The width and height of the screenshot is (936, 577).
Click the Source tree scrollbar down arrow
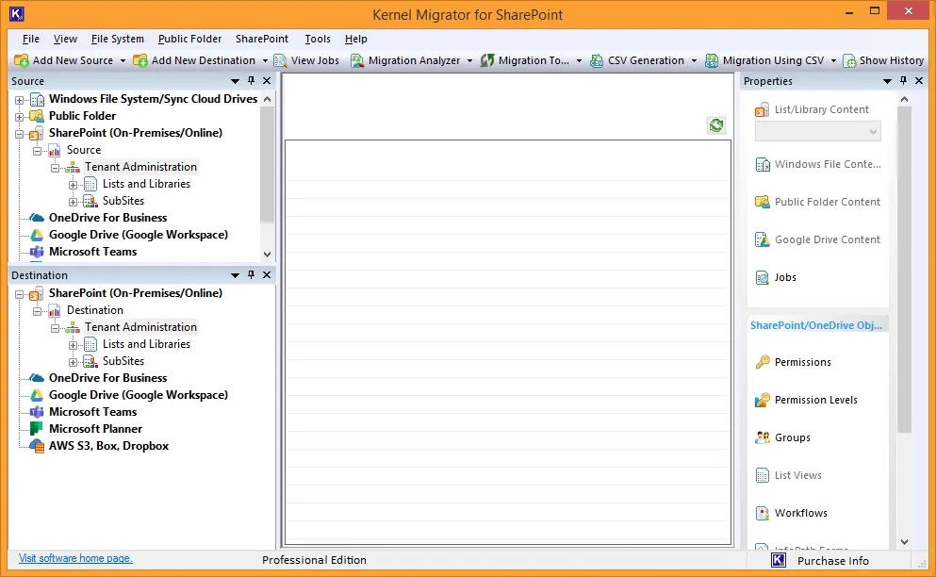pyautogui.click(x=268, y=254)
